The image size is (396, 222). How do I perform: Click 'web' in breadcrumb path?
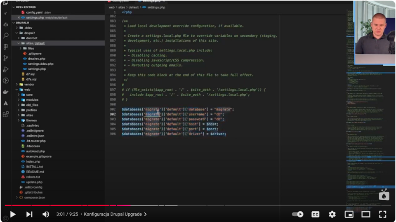[111, 7]
